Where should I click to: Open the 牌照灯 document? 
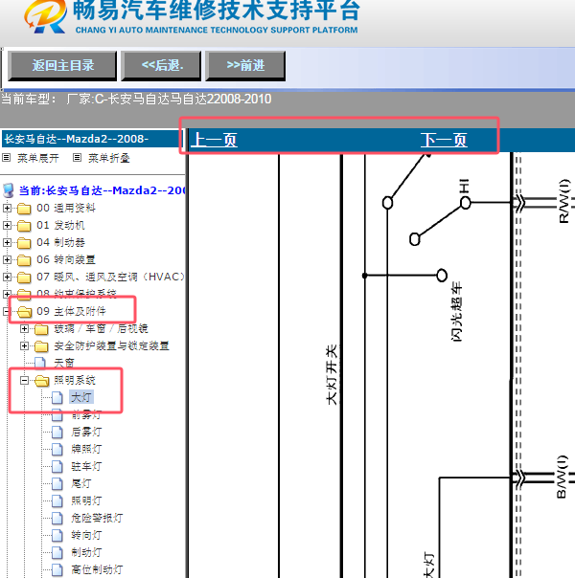86,449
